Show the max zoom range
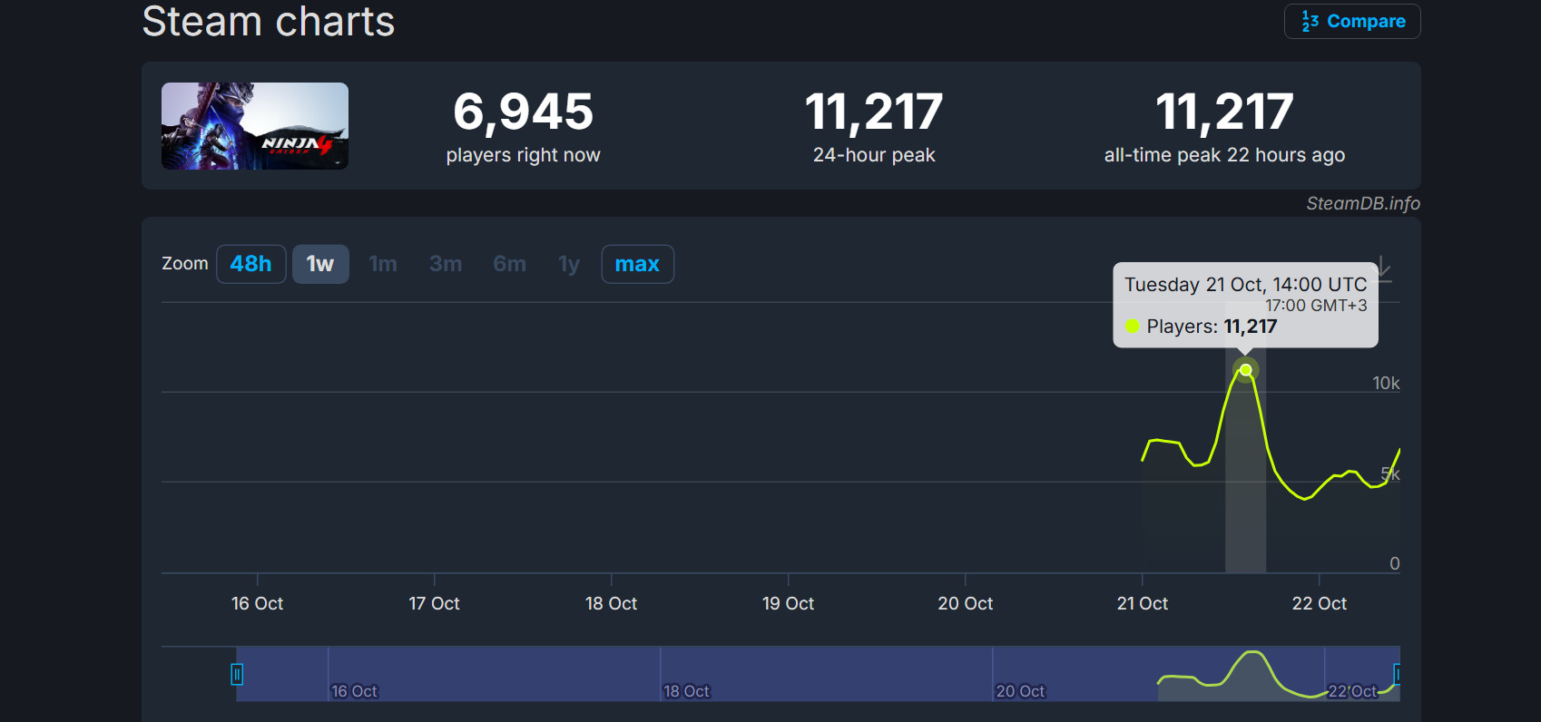 637,264
